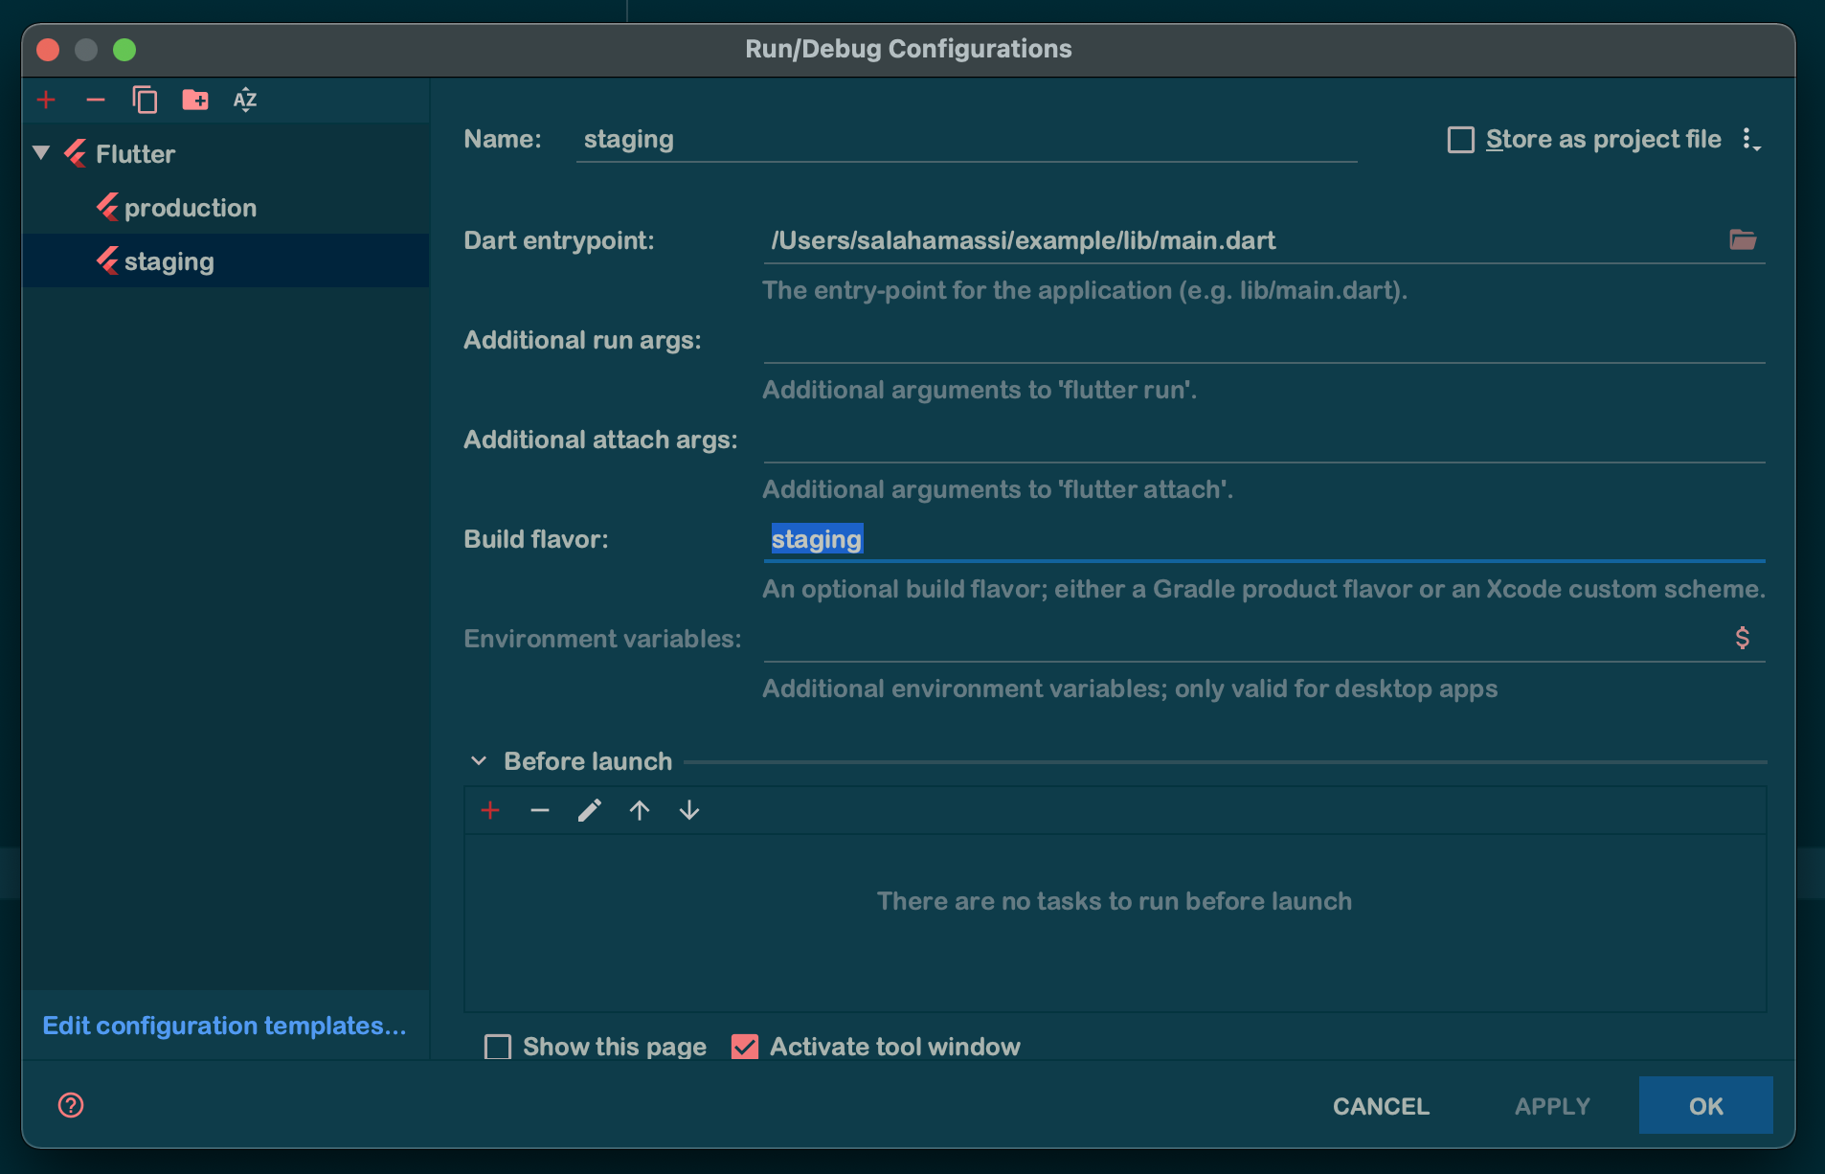Move before launch task up
This screenshot has height=1174, width=1825.
click(640, 811)
